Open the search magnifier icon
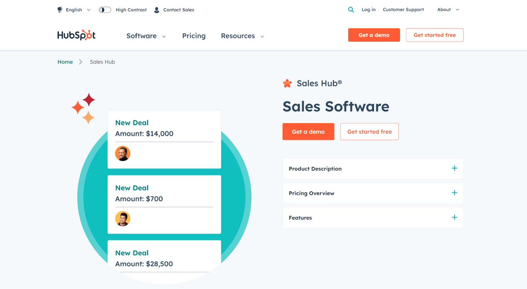This screenshot has height=289, width=527. (x=351, y=10)
